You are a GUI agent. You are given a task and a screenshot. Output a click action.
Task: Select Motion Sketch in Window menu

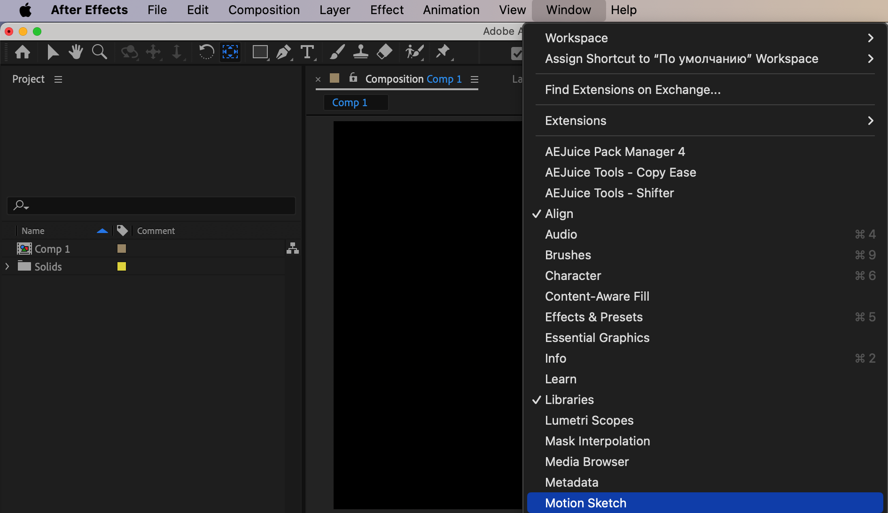click(x=705, y=503)
